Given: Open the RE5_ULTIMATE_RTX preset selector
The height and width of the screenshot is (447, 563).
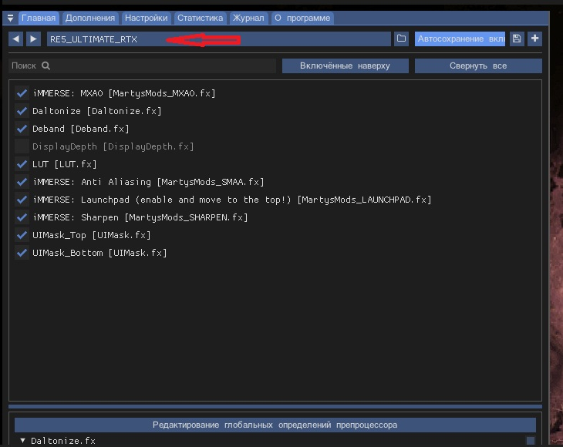Looking at the screenshot, I should coord(219,39).
